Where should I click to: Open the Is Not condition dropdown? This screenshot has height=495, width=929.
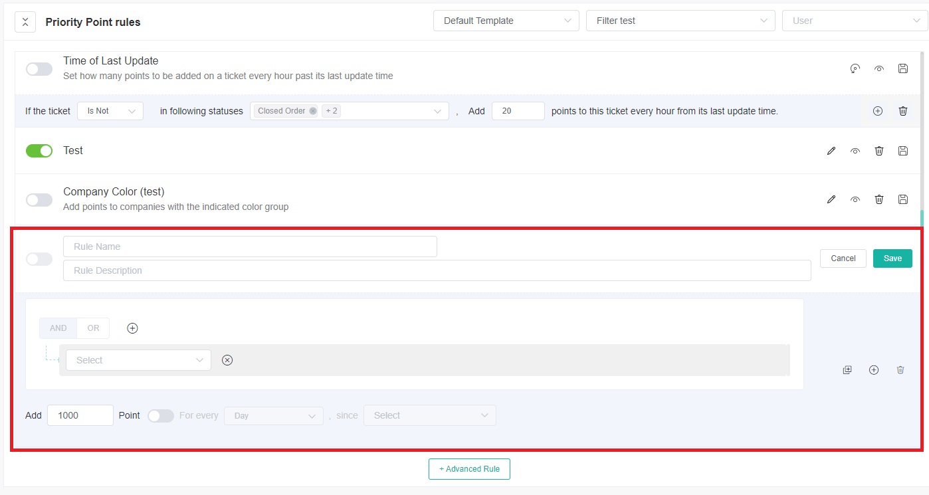pyautogui.click(x=110, y=111)
